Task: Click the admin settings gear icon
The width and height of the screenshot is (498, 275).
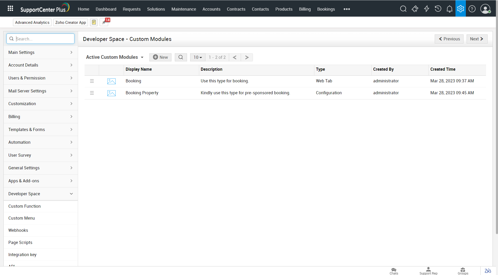Action: 460,9
